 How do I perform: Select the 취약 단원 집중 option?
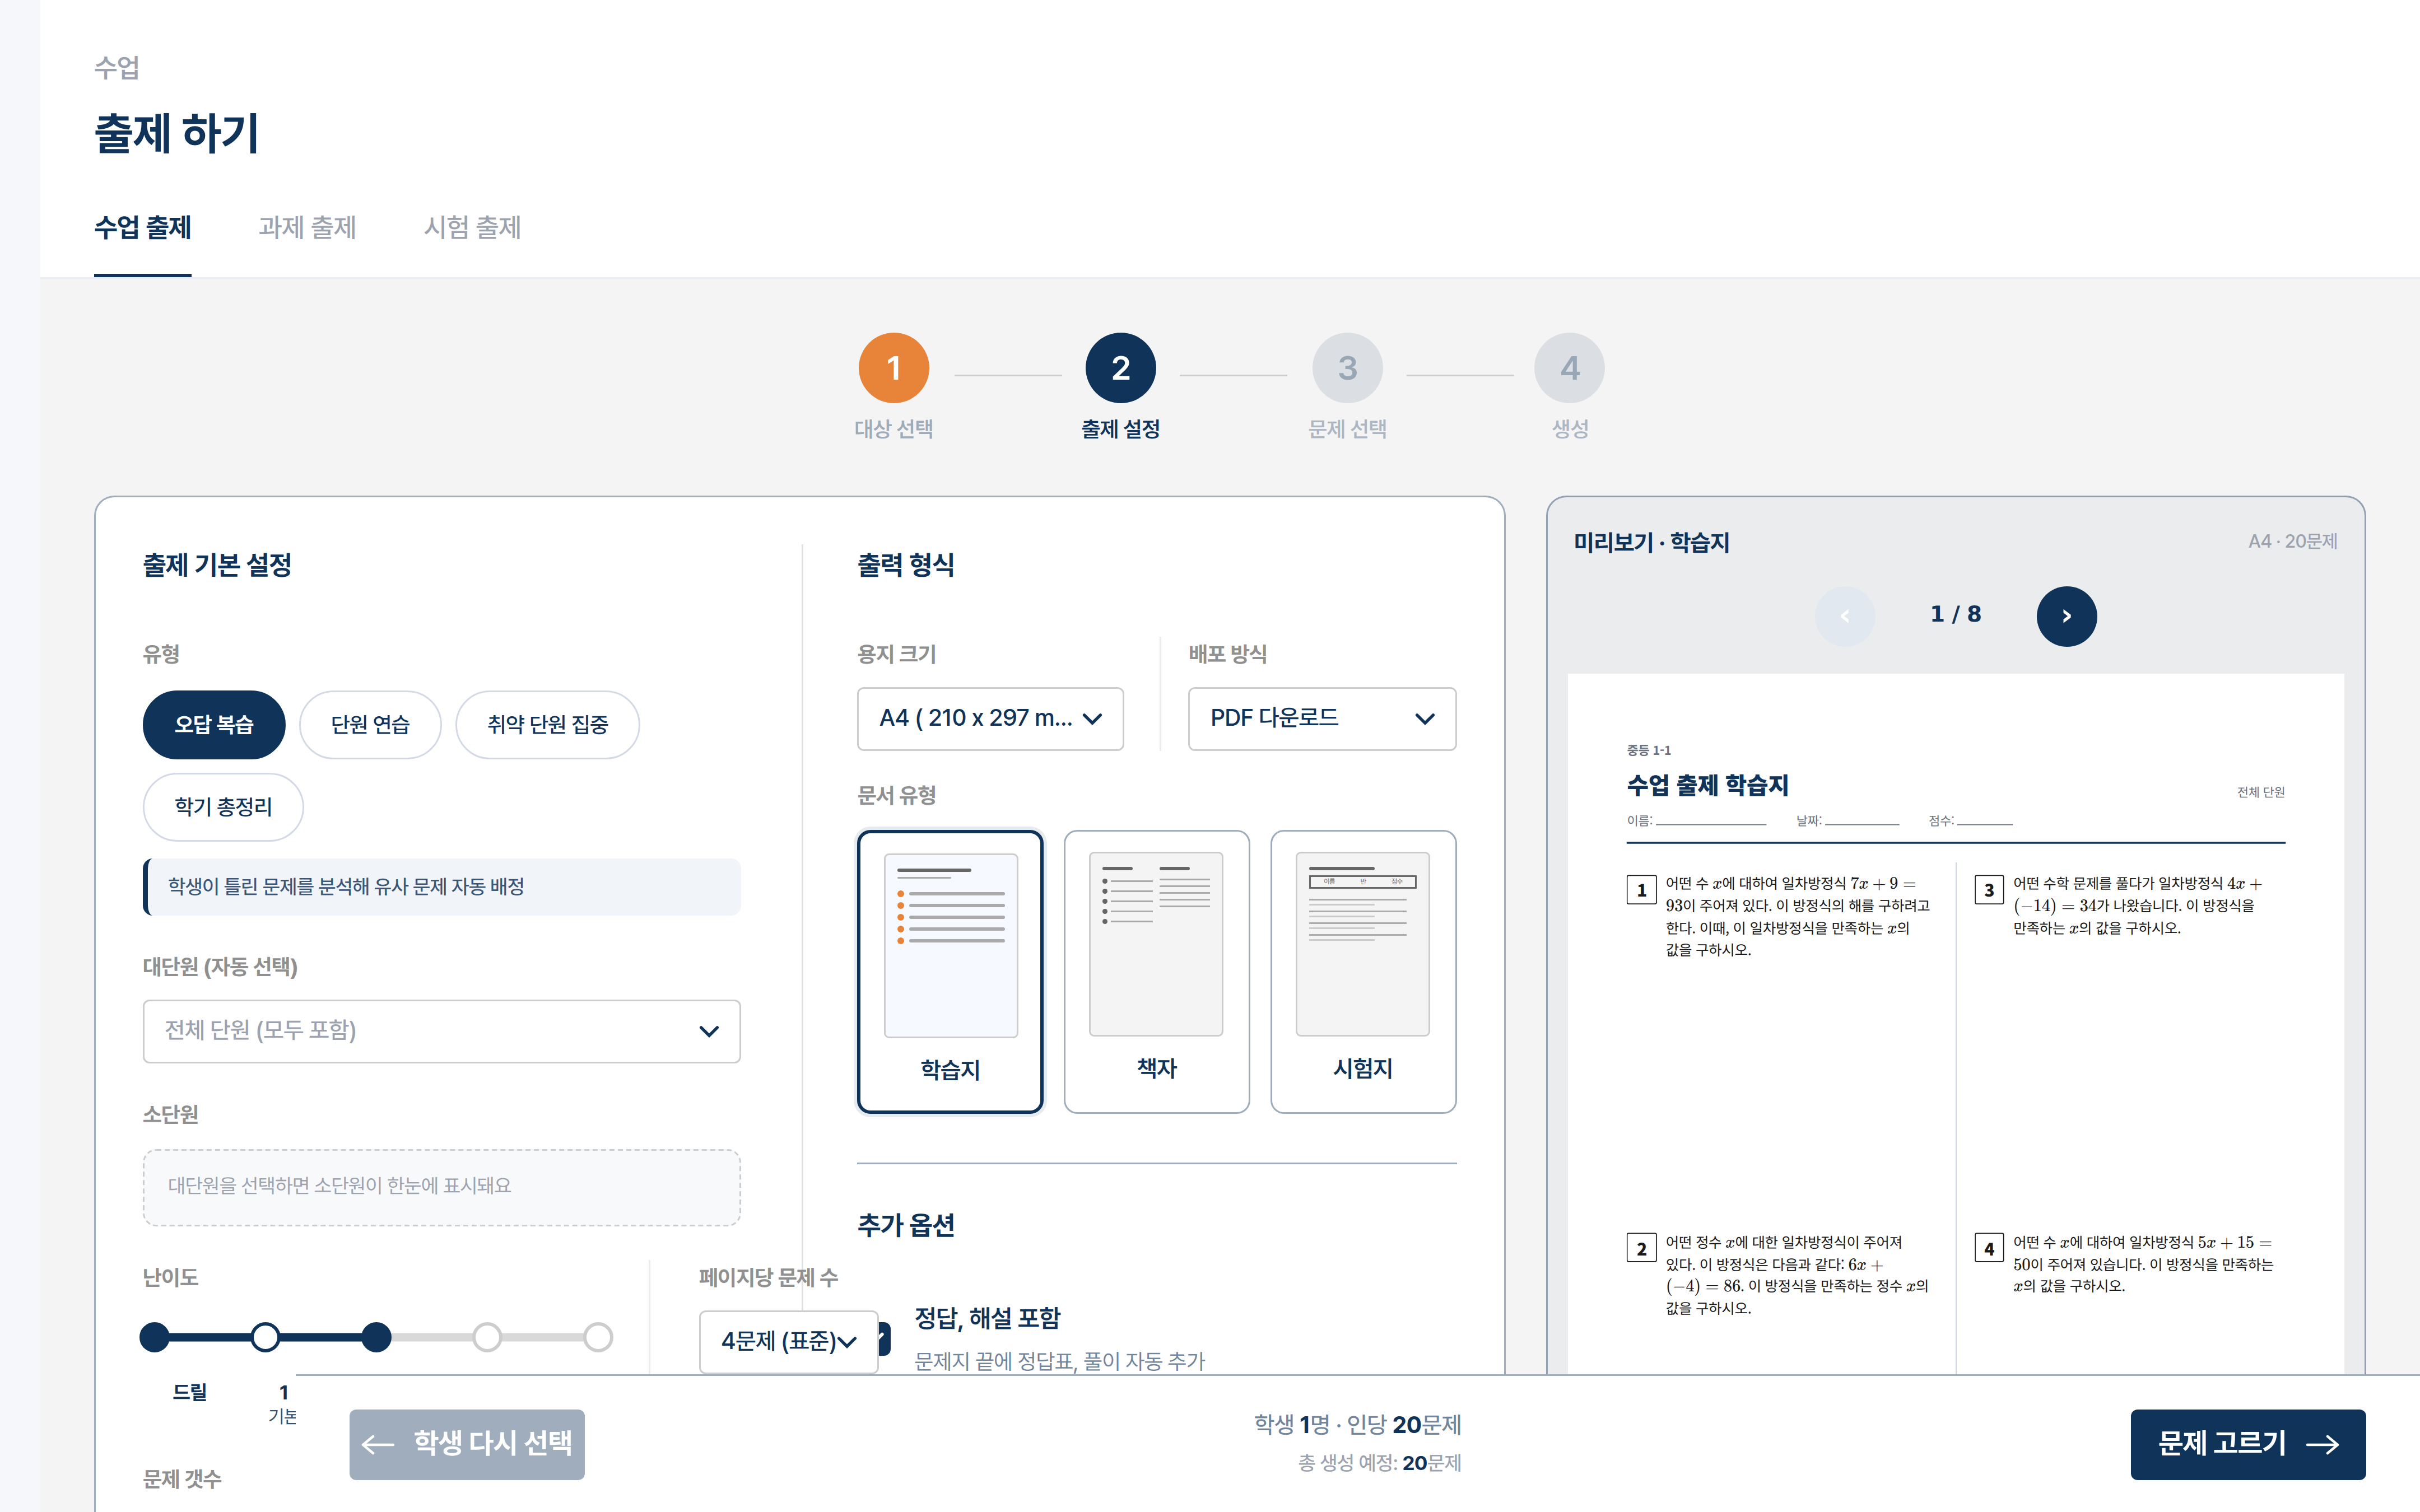[547, 724]
